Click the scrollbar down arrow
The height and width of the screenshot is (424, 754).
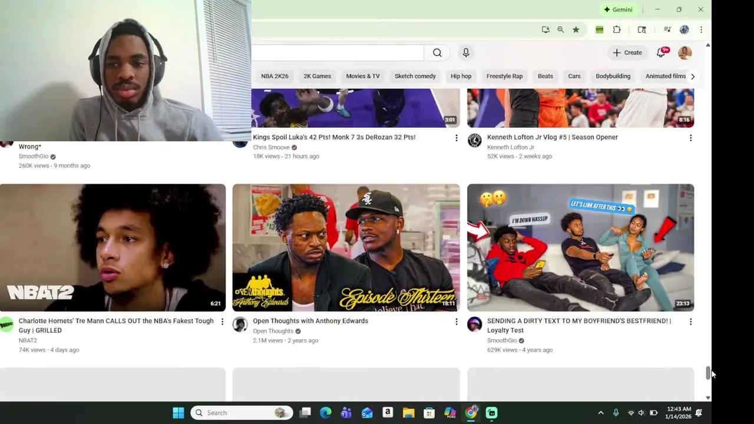coord(708,398)
